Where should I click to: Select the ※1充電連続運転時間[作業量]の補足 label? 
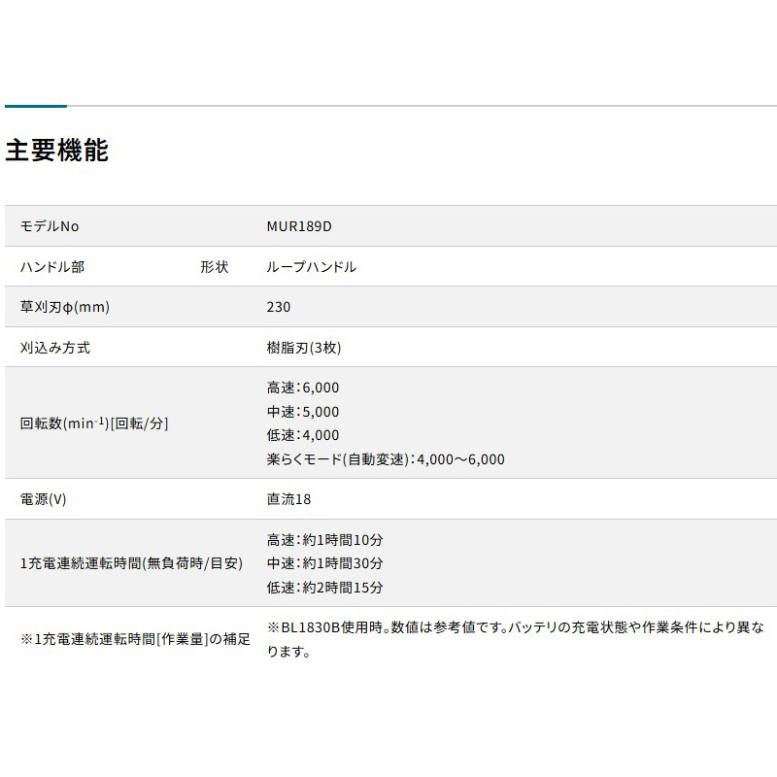pyautogui.click(x=135, y=639)
